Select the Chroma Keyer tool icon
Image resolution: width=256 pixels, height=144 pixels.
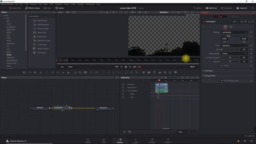pos(34,28)
